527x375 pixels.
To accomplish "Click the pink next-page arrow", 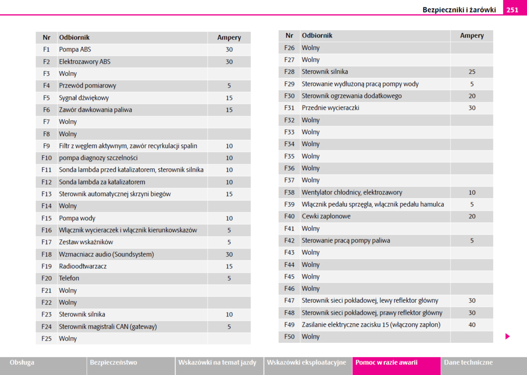I will tap(508, 336).
